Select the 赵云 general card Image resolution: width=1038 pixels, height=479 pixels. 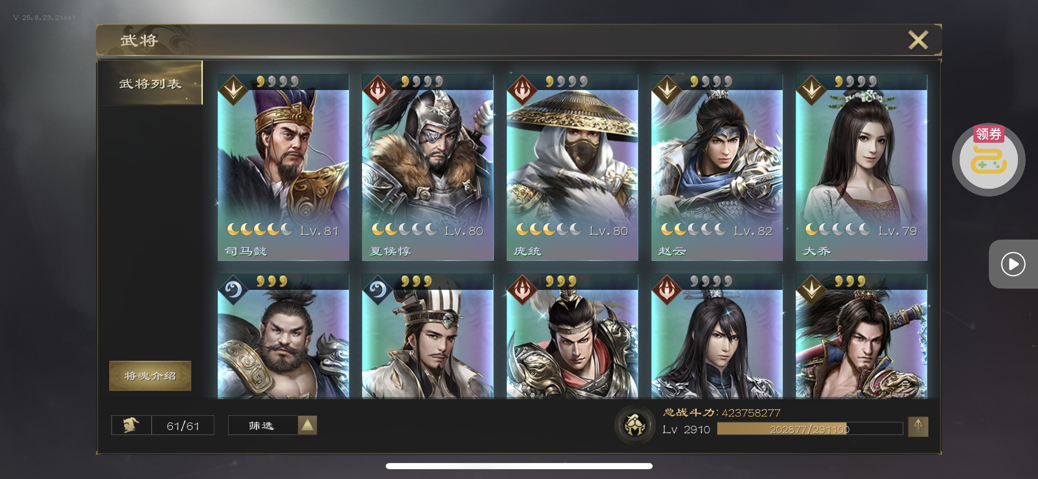pyautogui.click(x=717, y=167)
